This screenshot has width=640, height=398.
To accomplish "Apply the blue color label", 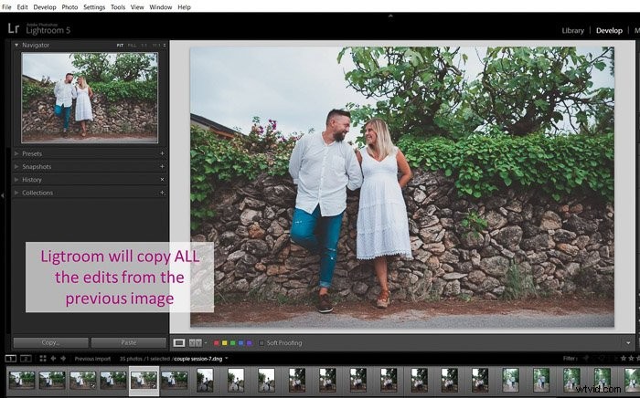I will (x=240, y=343).
